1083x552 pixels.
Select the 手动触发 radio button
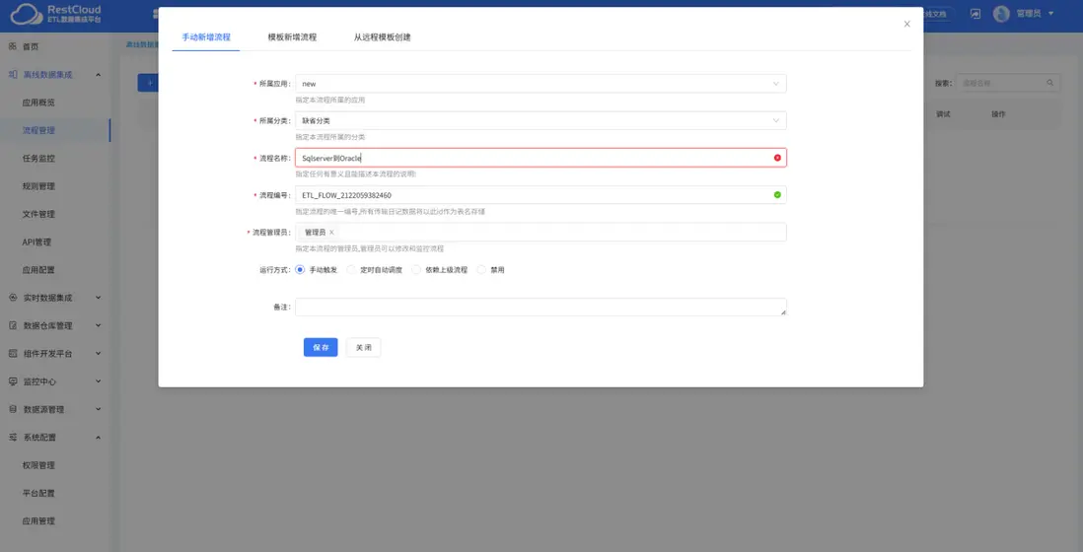300,270
